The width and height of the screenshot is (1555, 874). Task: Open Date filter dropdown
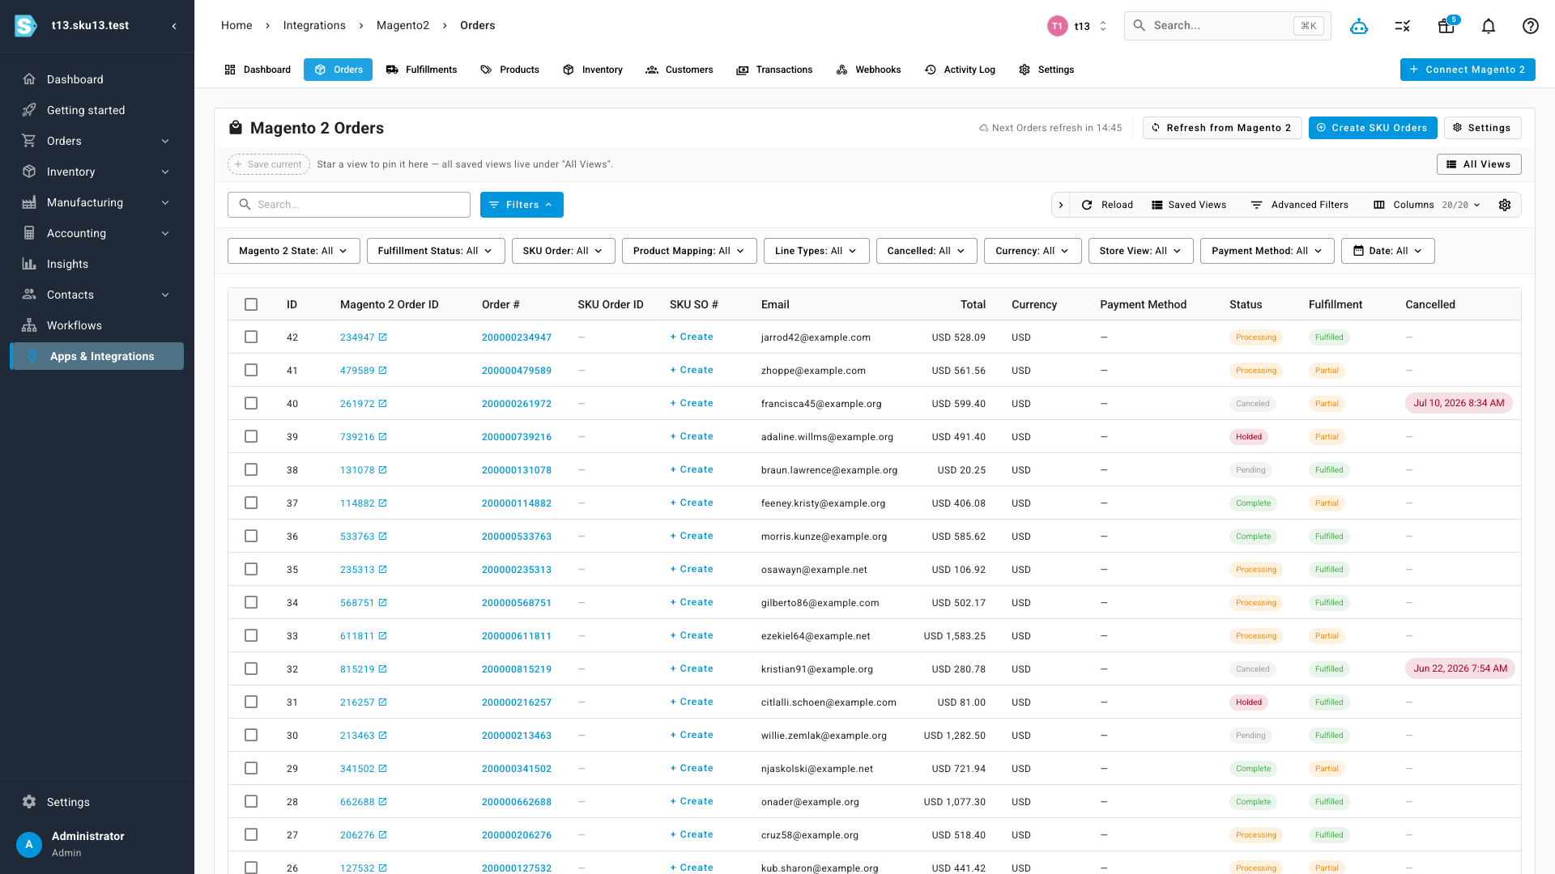[1388, 251]
